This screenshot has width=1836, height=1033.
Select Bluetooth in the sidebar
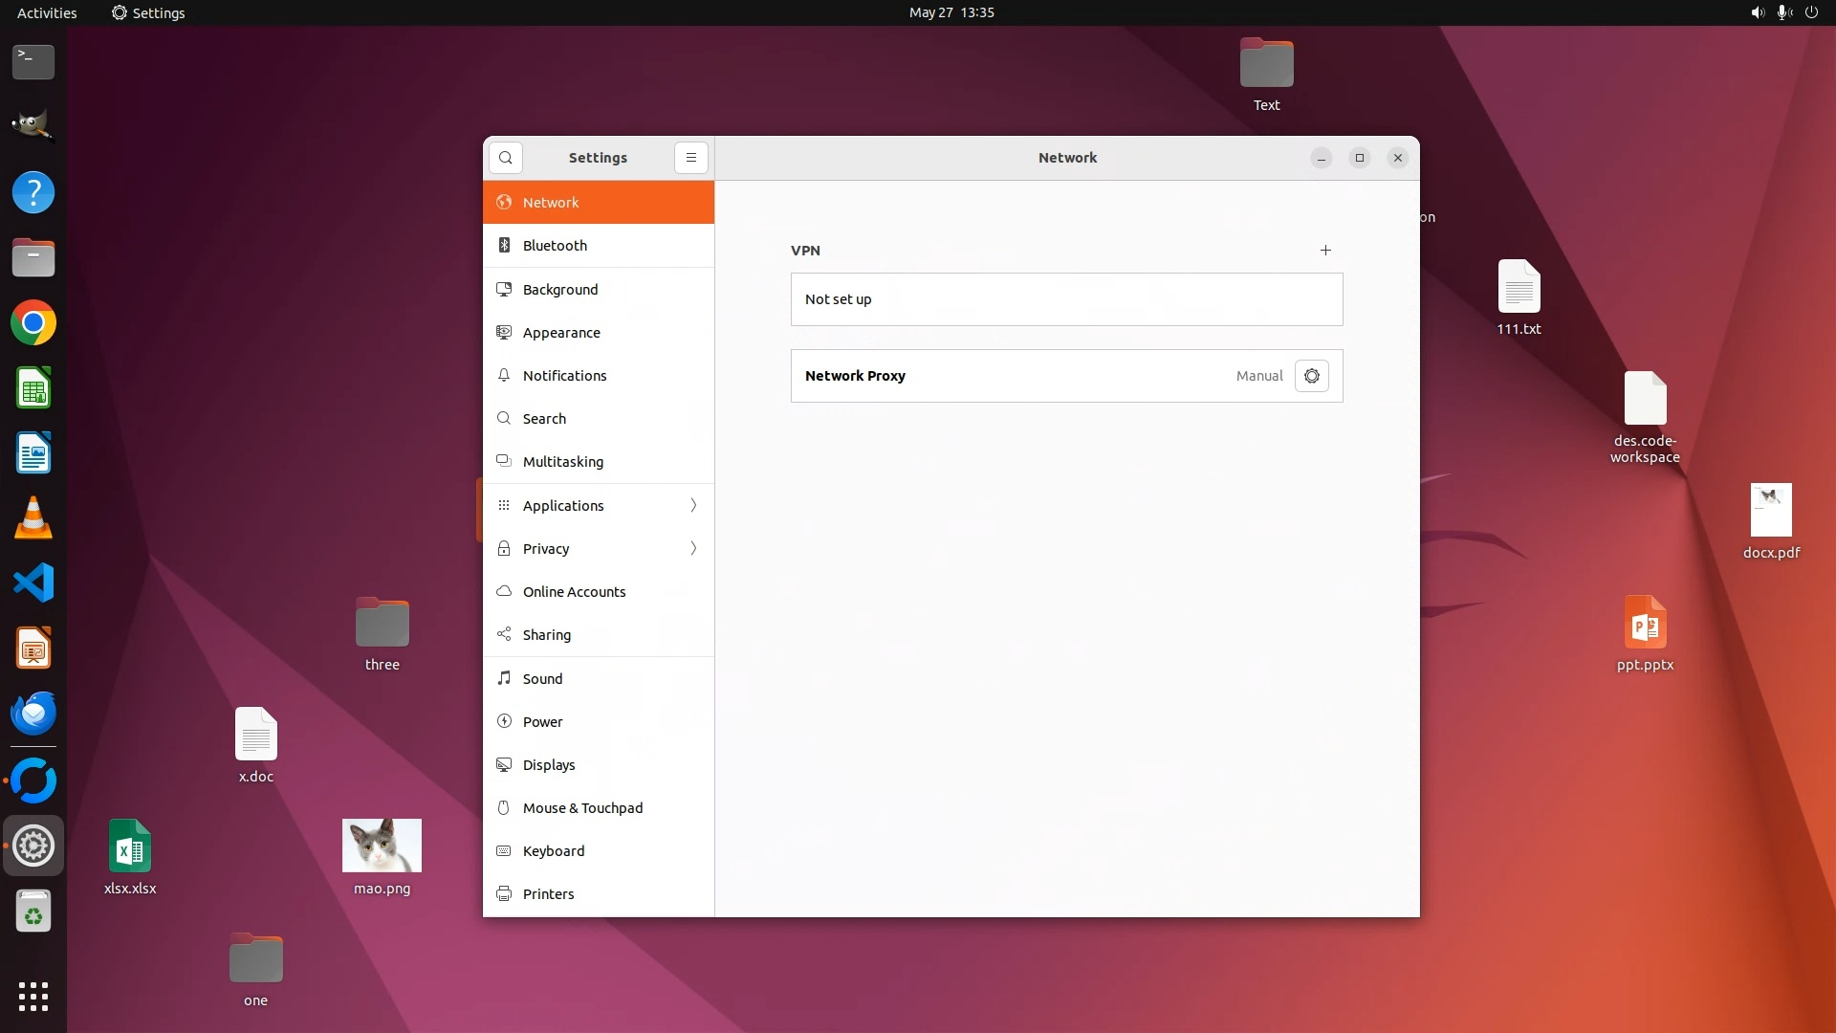pos(555,246)
